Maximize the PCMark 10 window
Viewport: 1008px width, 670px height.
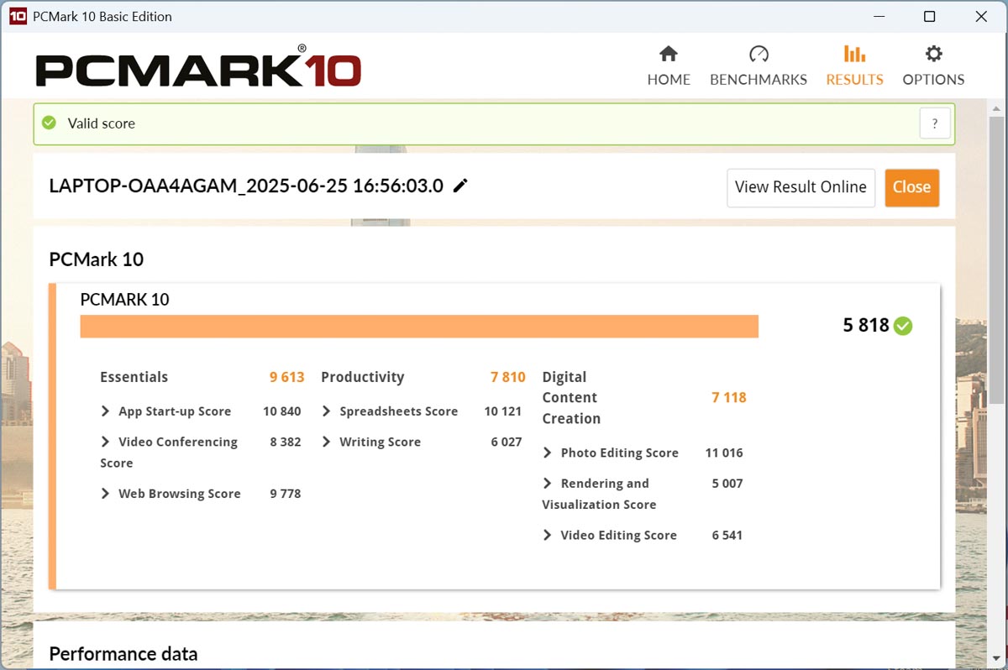click(929, 16)
